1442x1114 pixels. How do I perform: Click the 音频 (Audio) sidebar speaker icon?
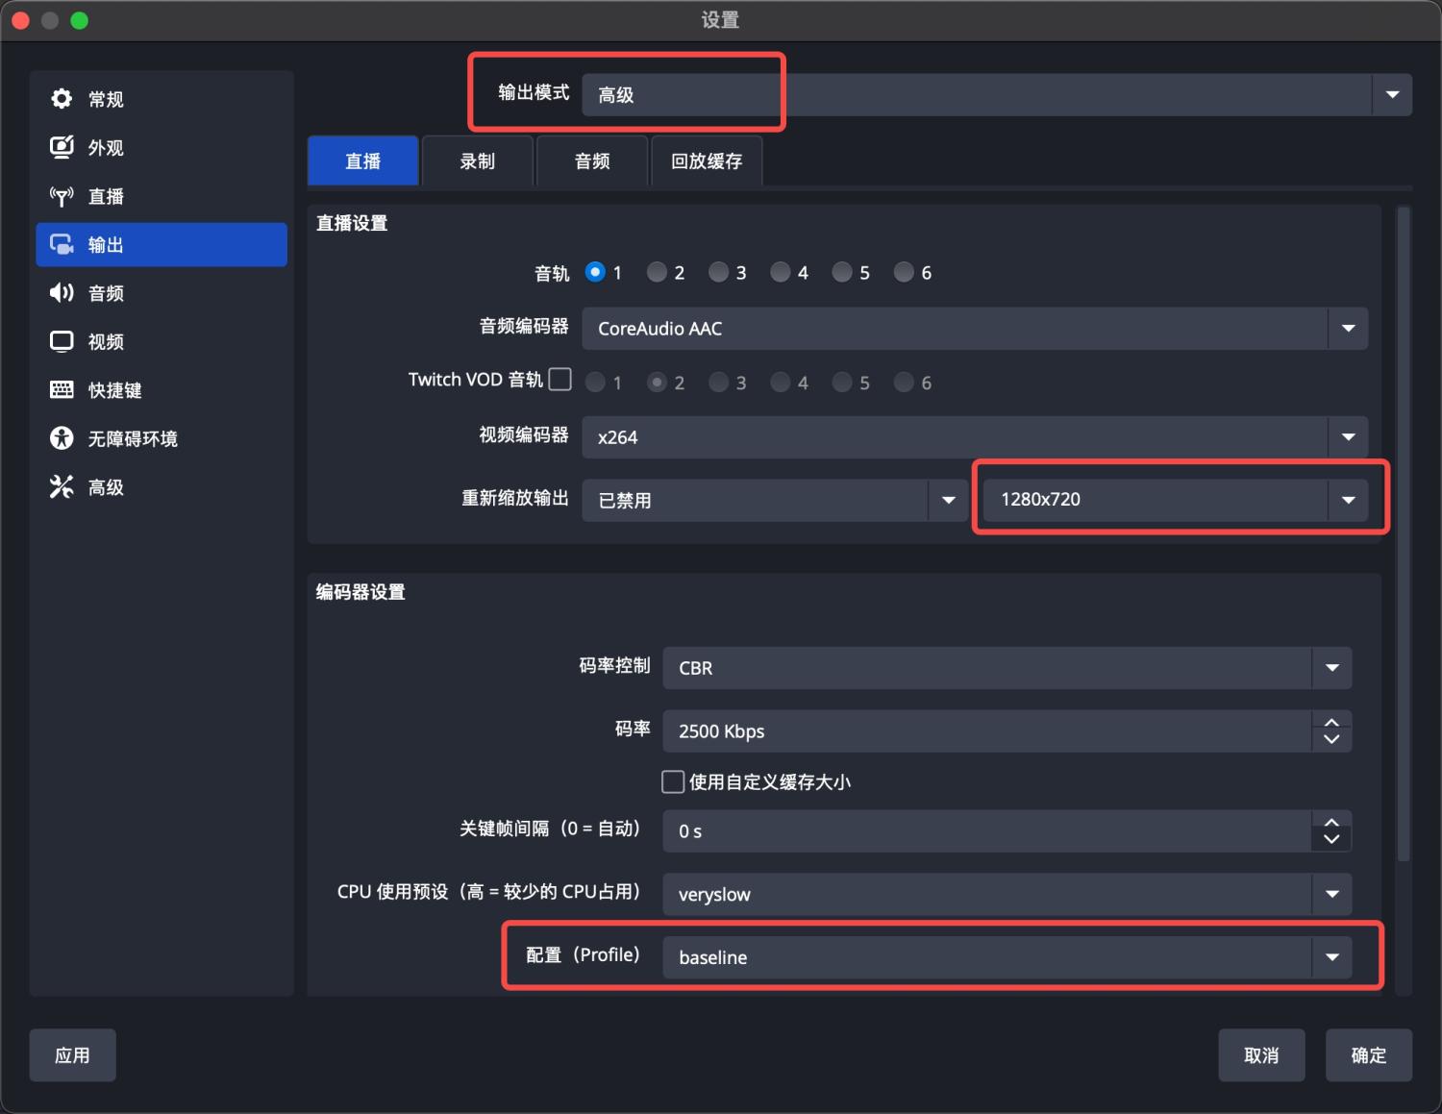[x=62, y=292]
